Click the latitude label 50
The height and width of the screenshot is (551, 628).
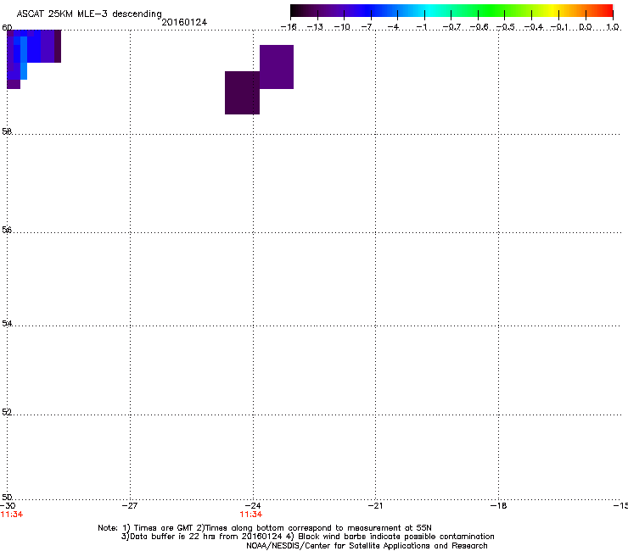point(7,497)
